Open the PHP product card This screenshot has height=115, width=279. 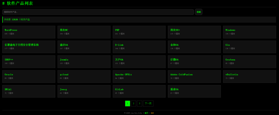pos(139,32)
